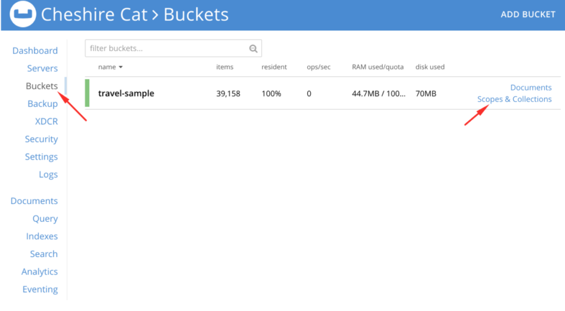Open the Backup section
Image resolution: width=565 pixels, height=311 pixels.
[x=42, y=104]
